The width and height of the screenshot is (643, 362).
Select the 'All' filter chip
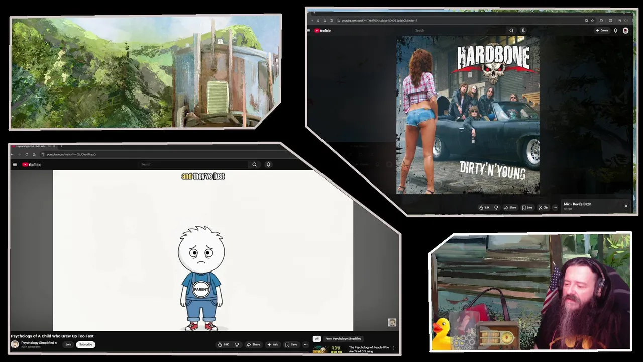(x=317, y=339)
